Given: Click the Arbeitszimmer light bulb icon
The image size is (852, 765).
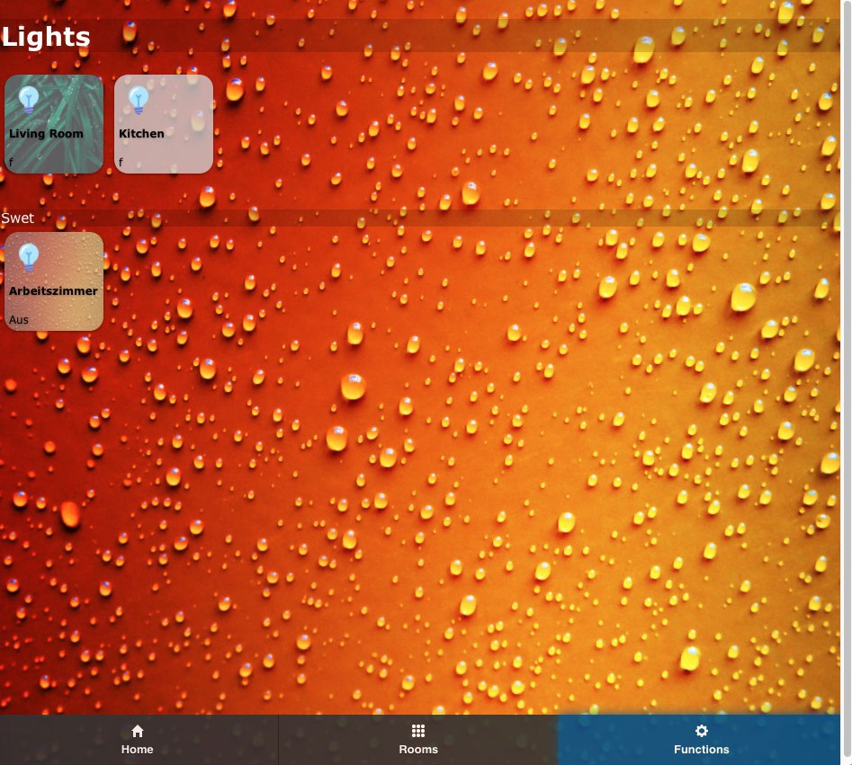Looking at the screenshot, I should pyautogui.click(x=29, y=257).
